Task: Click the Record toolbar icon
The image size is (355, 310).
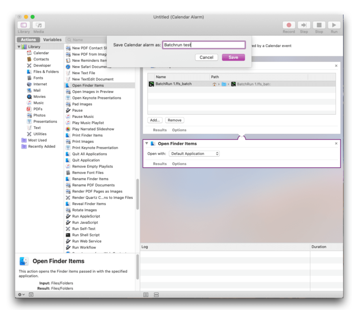Action: [x=289, y=24]
